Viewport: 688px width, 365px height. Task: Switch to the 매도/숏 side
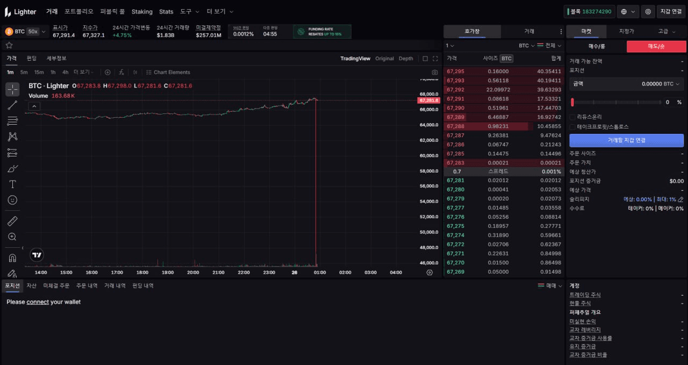pos(656,47)
